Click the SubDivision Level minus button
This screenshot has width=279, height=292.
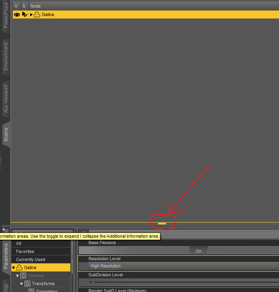point(91,282)
